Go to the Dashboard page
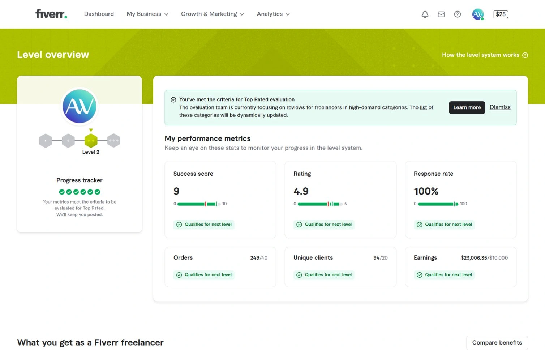545x350 pixels. [99, 14]
